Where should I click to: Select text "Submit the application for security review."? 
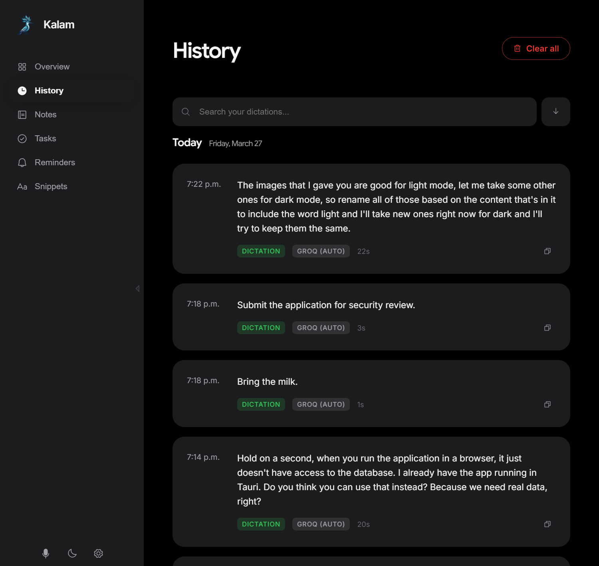[326, 305]
